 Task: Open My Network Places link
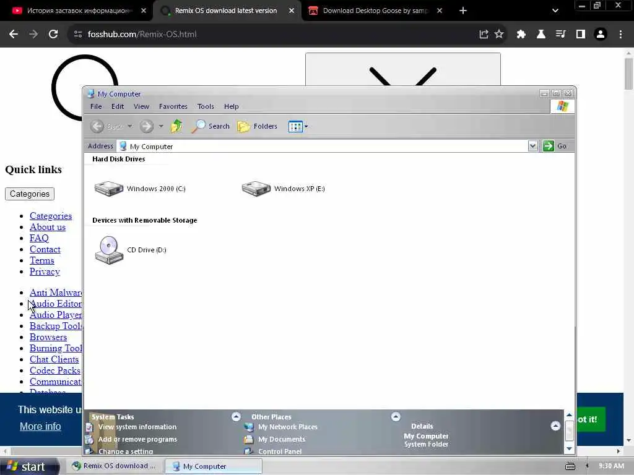[x=287, y=427]
